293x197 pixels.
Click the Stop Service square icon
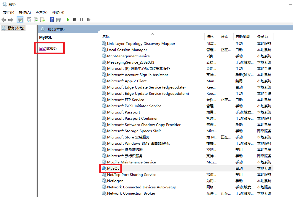point(75,20)
